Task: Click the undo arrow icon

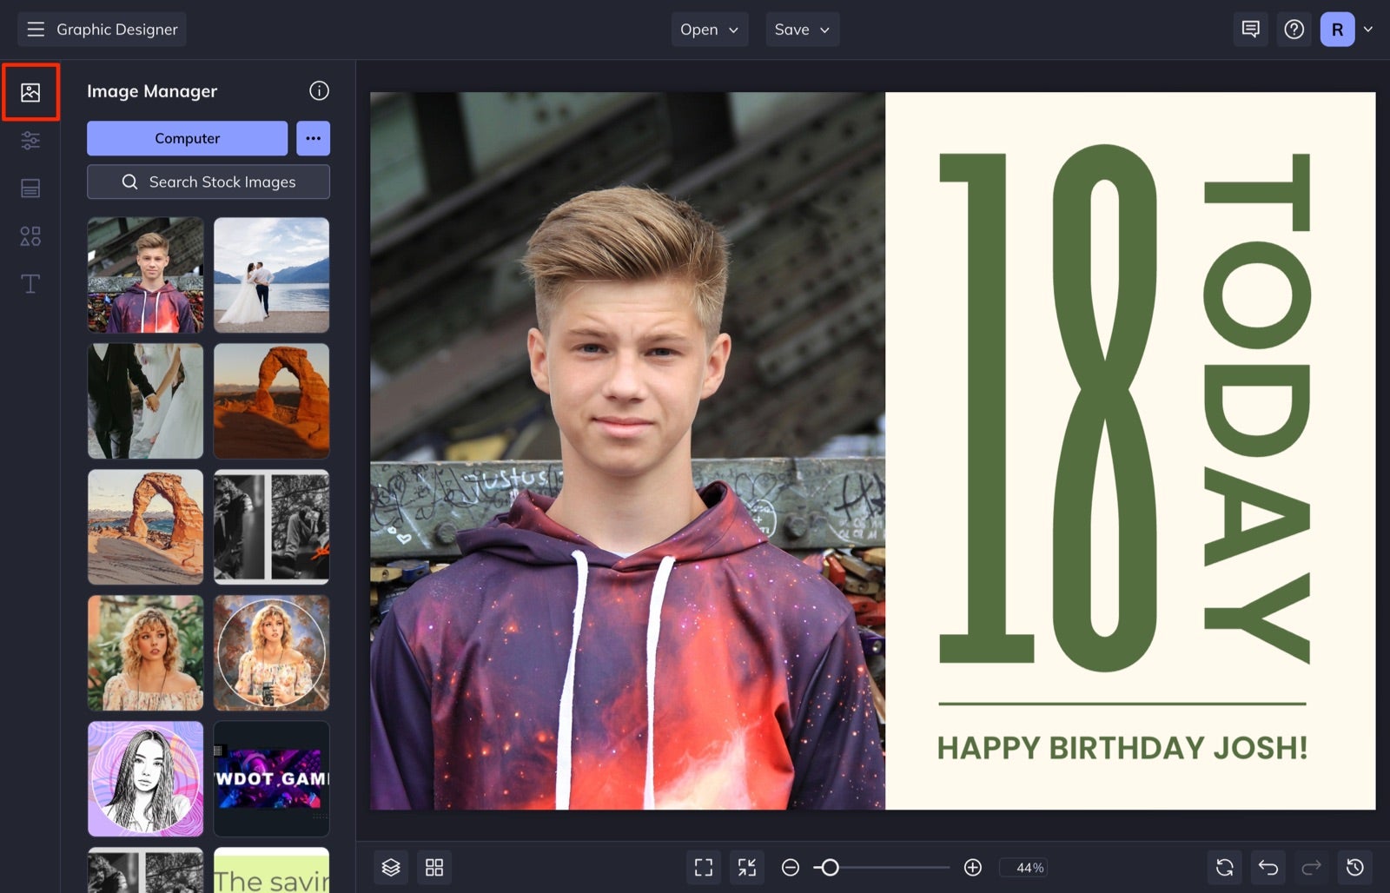Action: (1268, 867)
